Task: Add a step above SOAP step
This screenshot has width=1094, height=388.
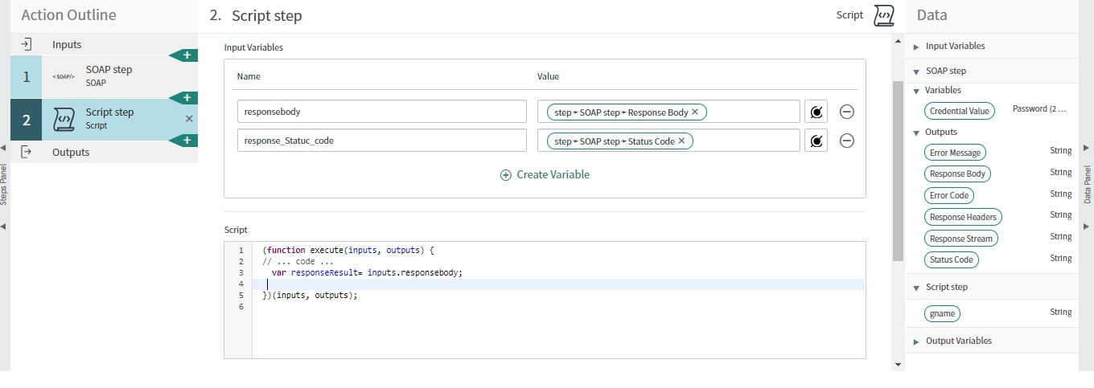Action: coord(187,55)
